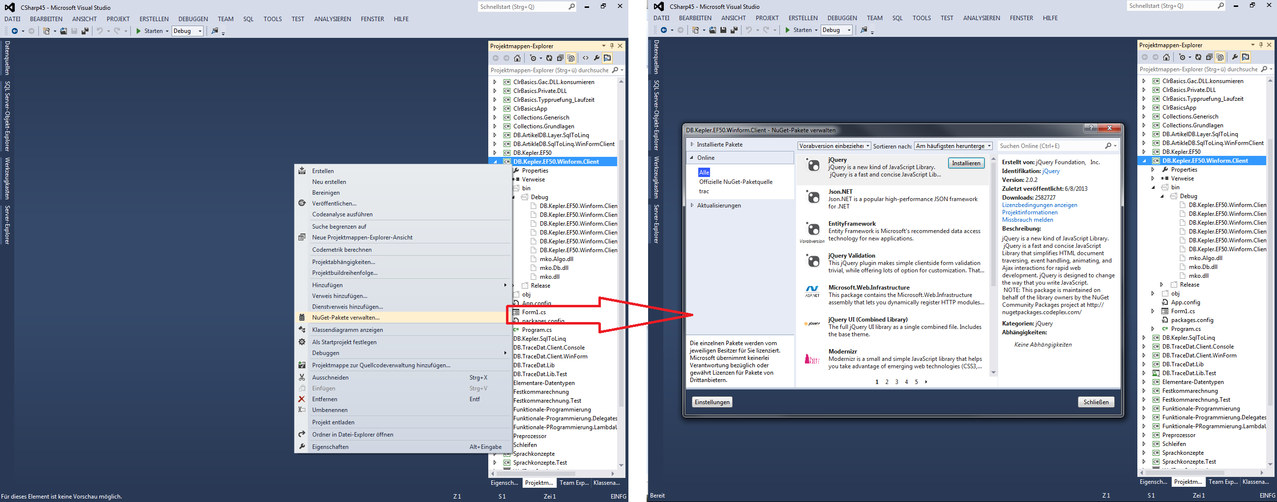Screen dimensions: 1277x502
Task: Open the PROJEKT menu in left window
Action: pos(118,19)
